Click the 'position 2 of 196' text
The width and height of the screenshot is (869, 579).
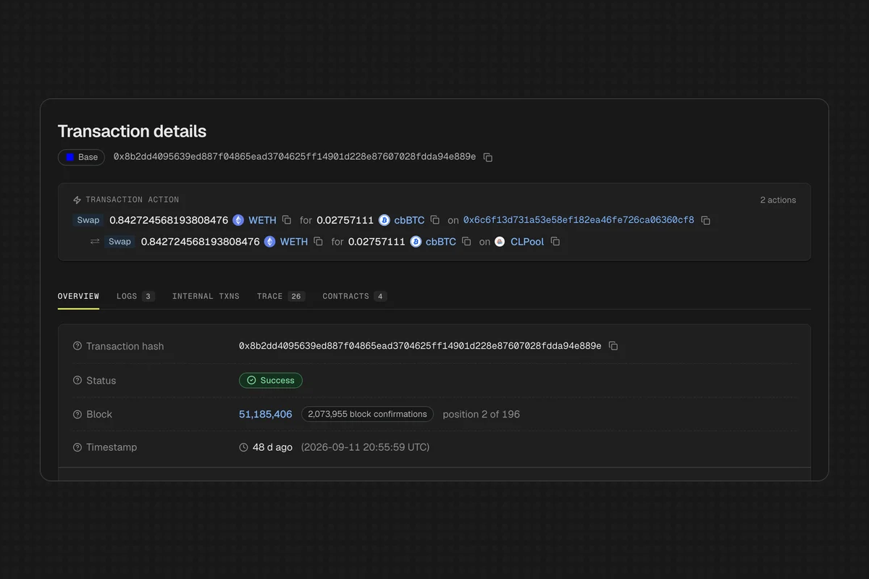[482, 414]
